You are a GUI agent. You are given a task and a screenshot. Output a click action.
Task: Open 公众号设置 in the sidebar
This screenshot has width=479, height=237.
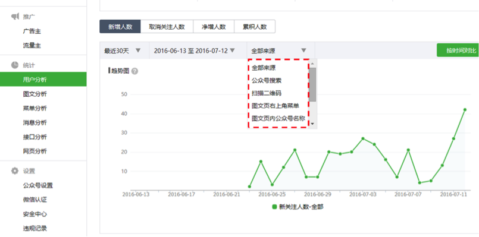[x=38, y=185]
